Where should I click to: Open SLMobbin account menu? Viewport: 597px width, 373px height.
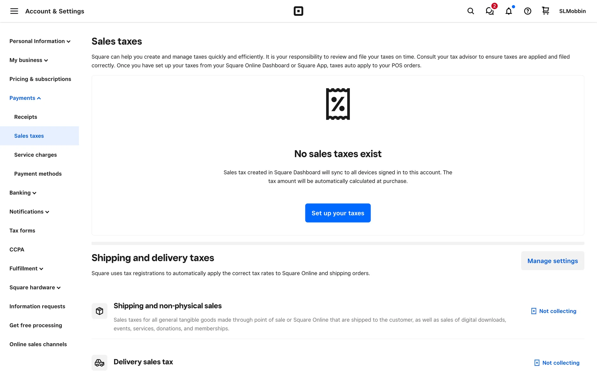point(572,11)
